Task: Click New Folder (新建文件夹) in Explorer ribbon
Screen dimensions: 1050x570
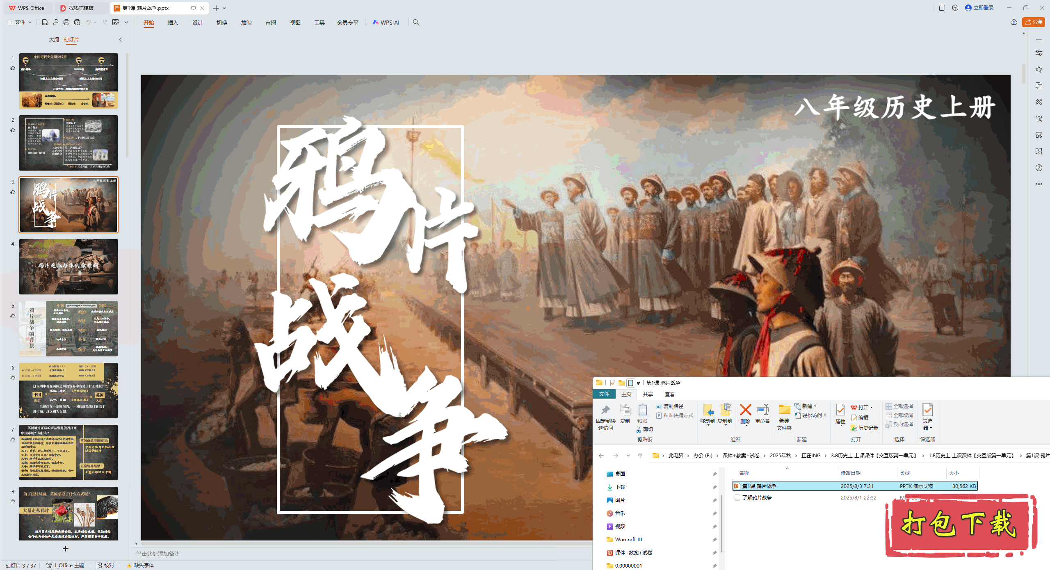Action: [784, 417]
